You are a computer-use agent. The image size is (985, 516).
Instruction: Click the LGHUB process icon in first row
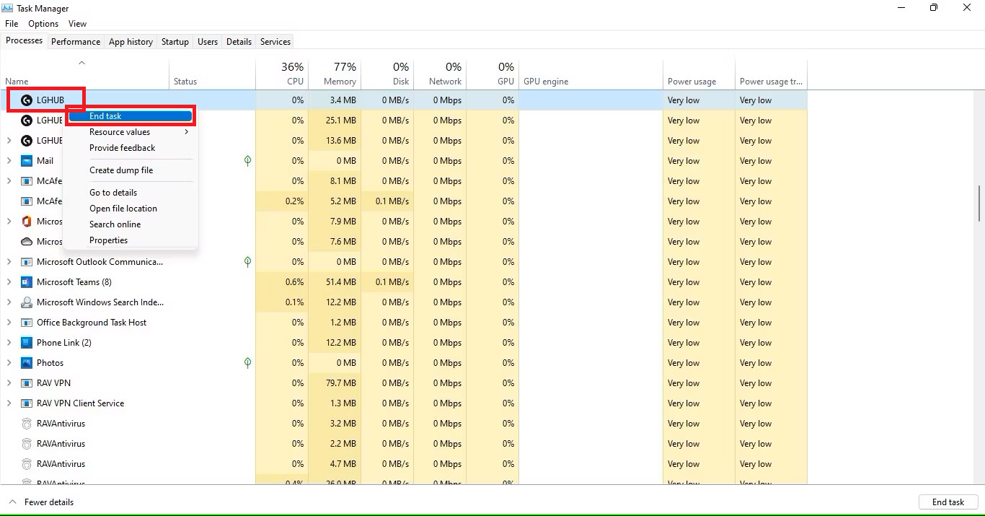click(x=27, y=100)
